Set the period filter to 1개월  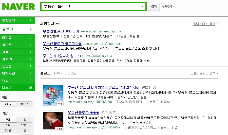pos(24,125)
